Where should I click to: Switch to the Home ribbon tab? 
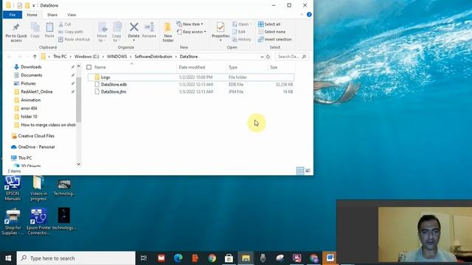tap(32, 15)
